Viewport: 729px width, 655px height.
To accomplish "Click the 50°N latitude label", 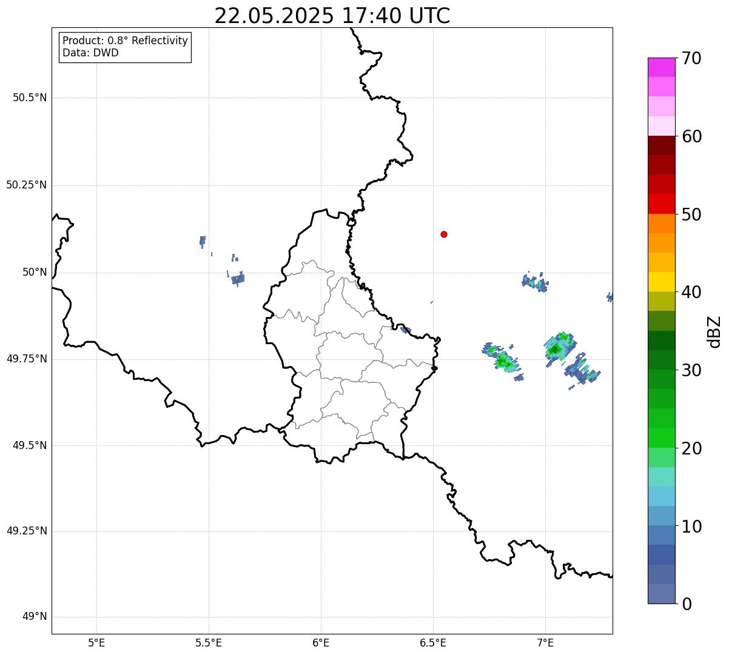I will point(35,272).
